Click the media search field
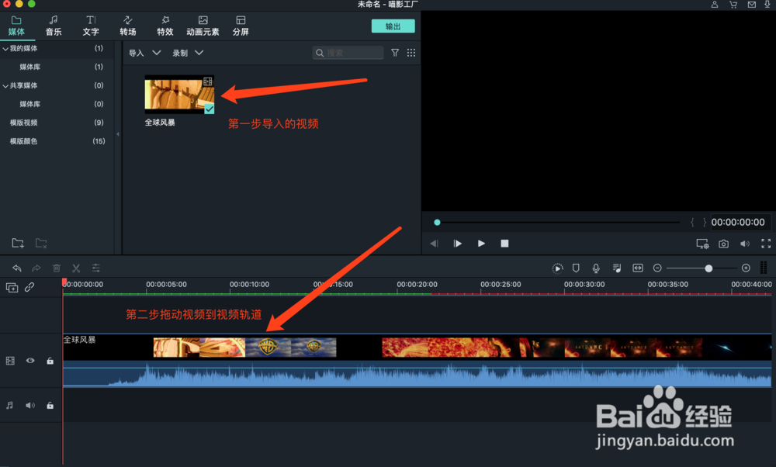776x467 pixels. [348, 53]
